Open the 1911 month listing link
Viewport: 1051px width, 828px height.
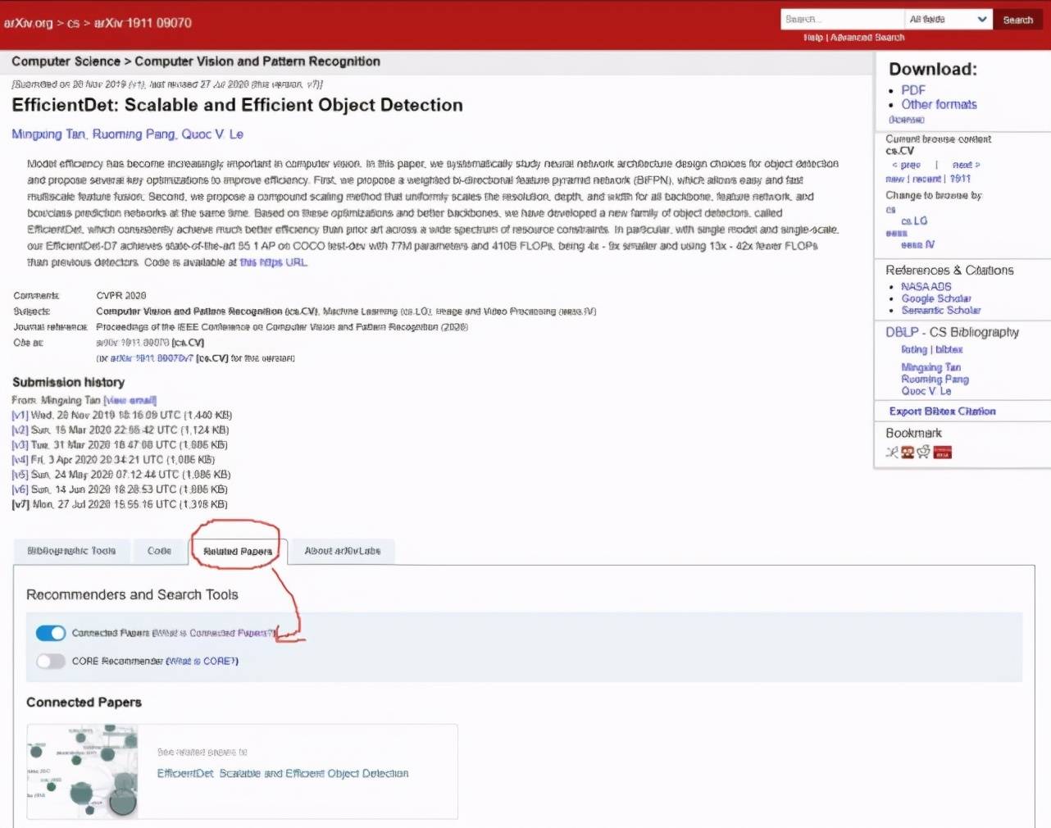(960, 179)
